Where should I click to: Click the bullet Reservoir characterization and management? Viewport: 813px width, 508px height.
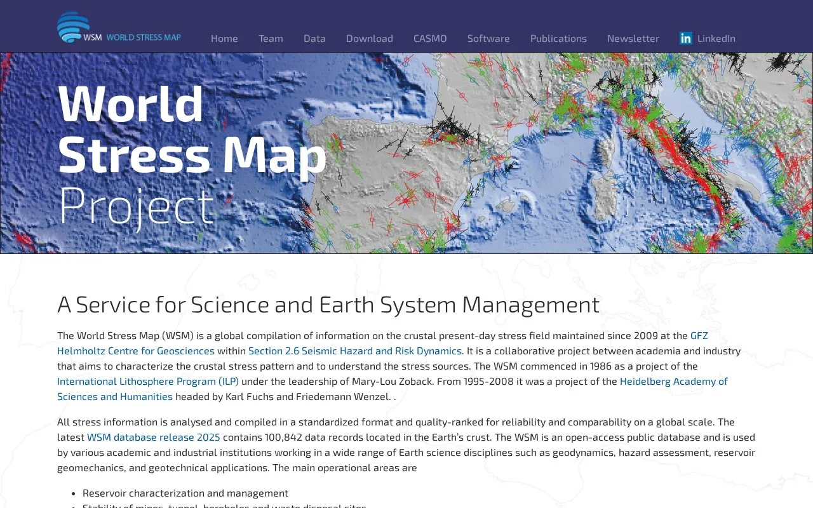pos(185,493)
